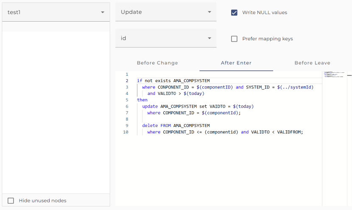This screenshot has width=352, height=210.
Task: Click 'Hide unused nodes' label text
Action: coord(43,201)
